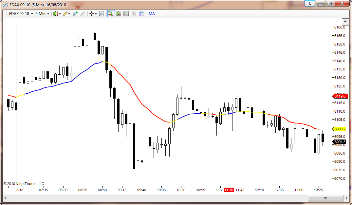The width and height of the screenshot is (352, 205).
Task: Open the data series candlestick icon
Action: pos(119,14)
